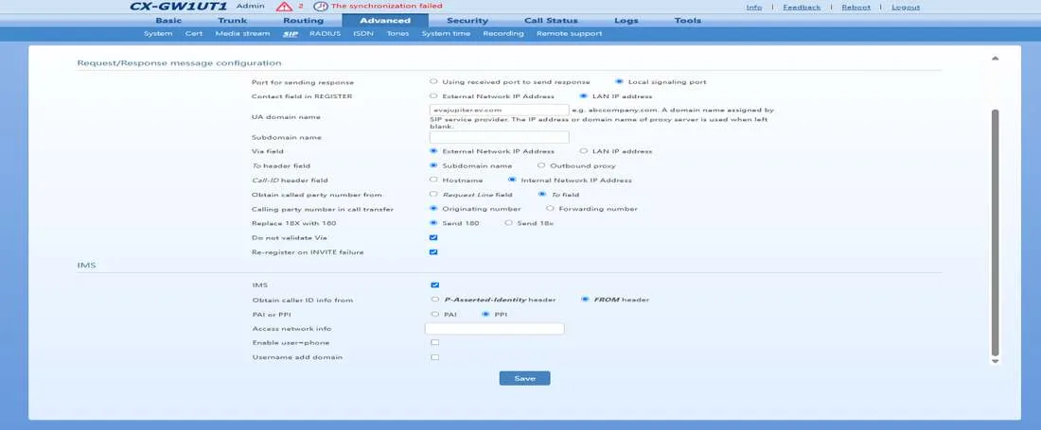Open the Tools main tab
1041x430 pixels.
[688, 21]
